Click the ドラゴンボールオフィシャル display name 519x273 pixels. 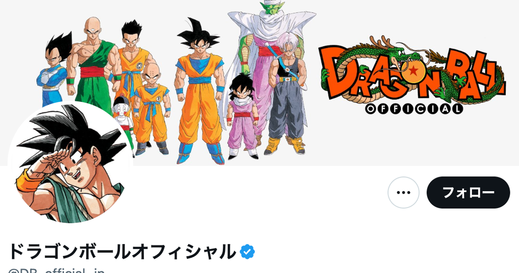point(122,252)
